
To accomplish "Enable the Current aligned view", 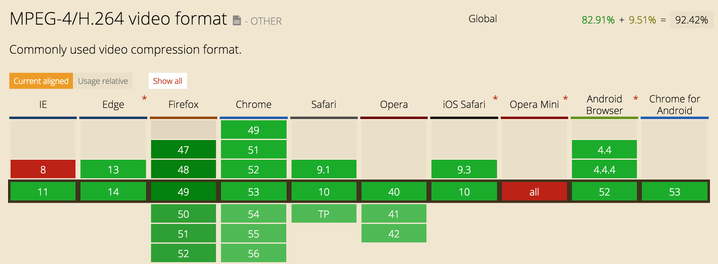I will pyautogui.click(x=41, y=81).
